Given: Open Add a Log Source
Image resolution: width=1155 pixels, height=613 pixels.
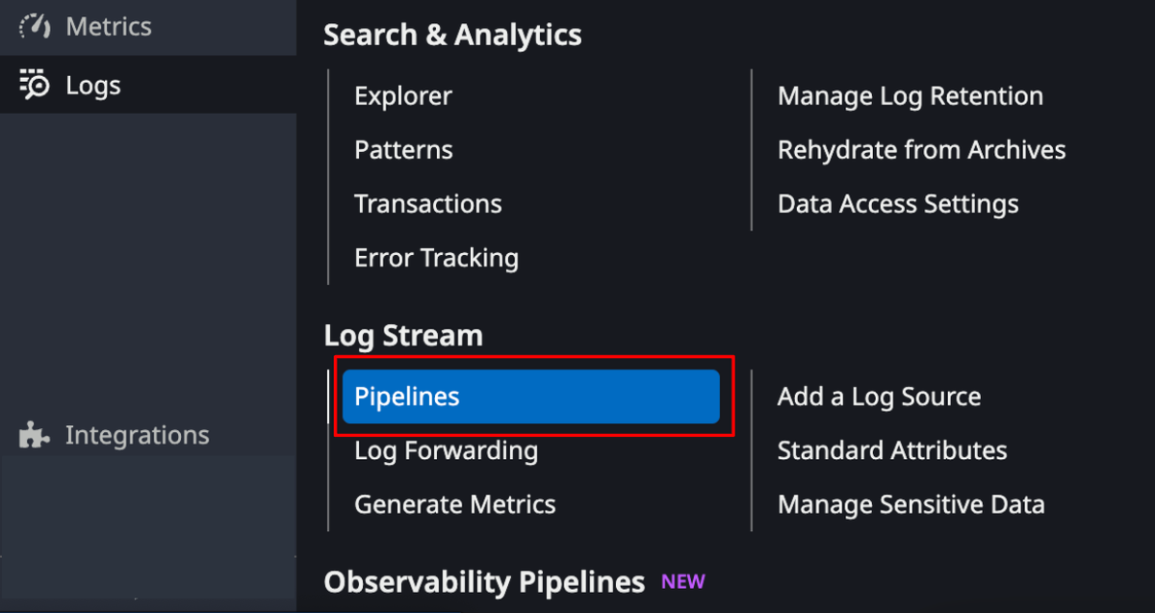Looking at the screenshot, I should 879,396.
